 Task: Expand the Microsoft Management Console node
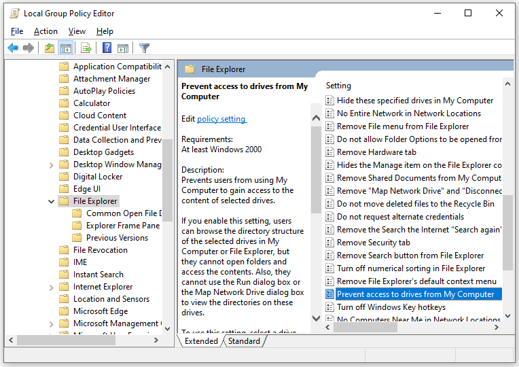point(52,324)
